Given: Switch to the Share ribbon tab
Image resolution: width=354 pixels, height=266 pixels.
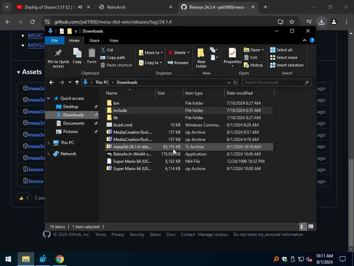Looking at the screenshot, I should click(x=94, y=41).
